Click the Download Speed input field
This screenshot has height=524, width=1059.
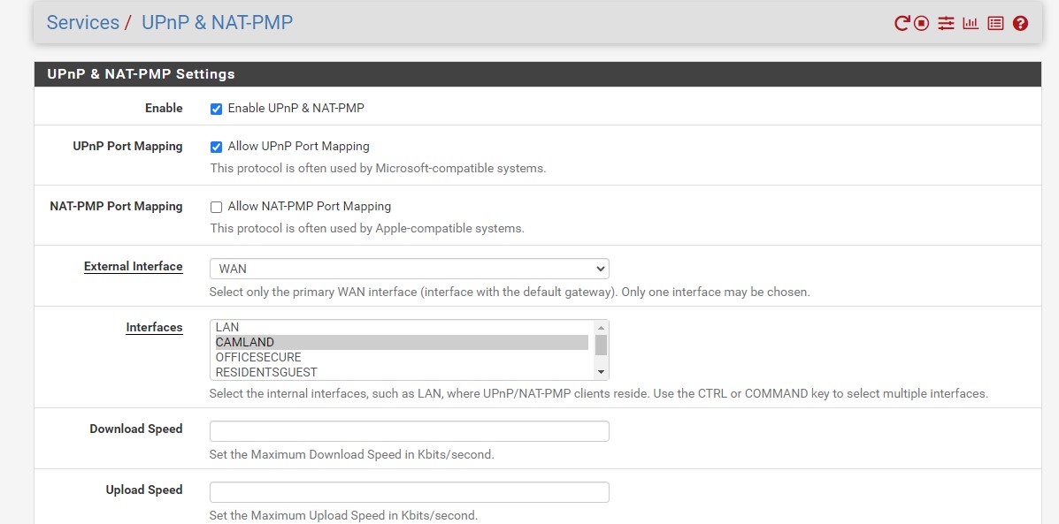tap(410, 431)
